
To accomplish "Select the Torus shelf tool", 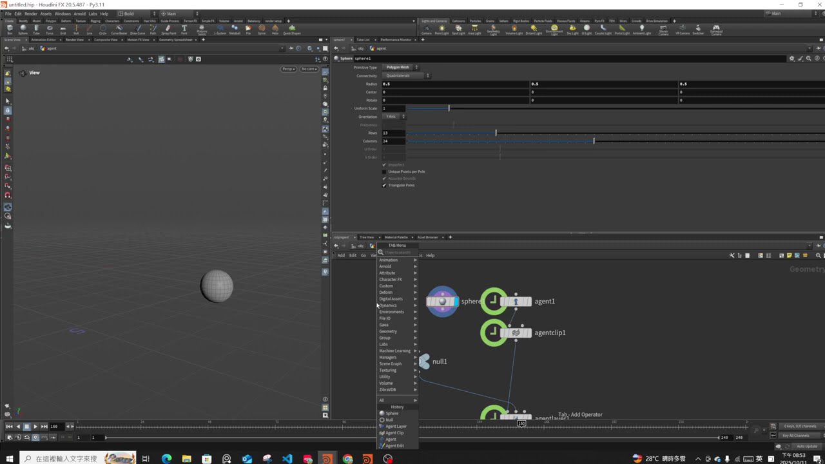I will coord(50,30).
